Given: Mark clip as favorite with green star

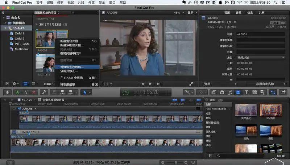Looking at the screenshot, I should (17, 92).
